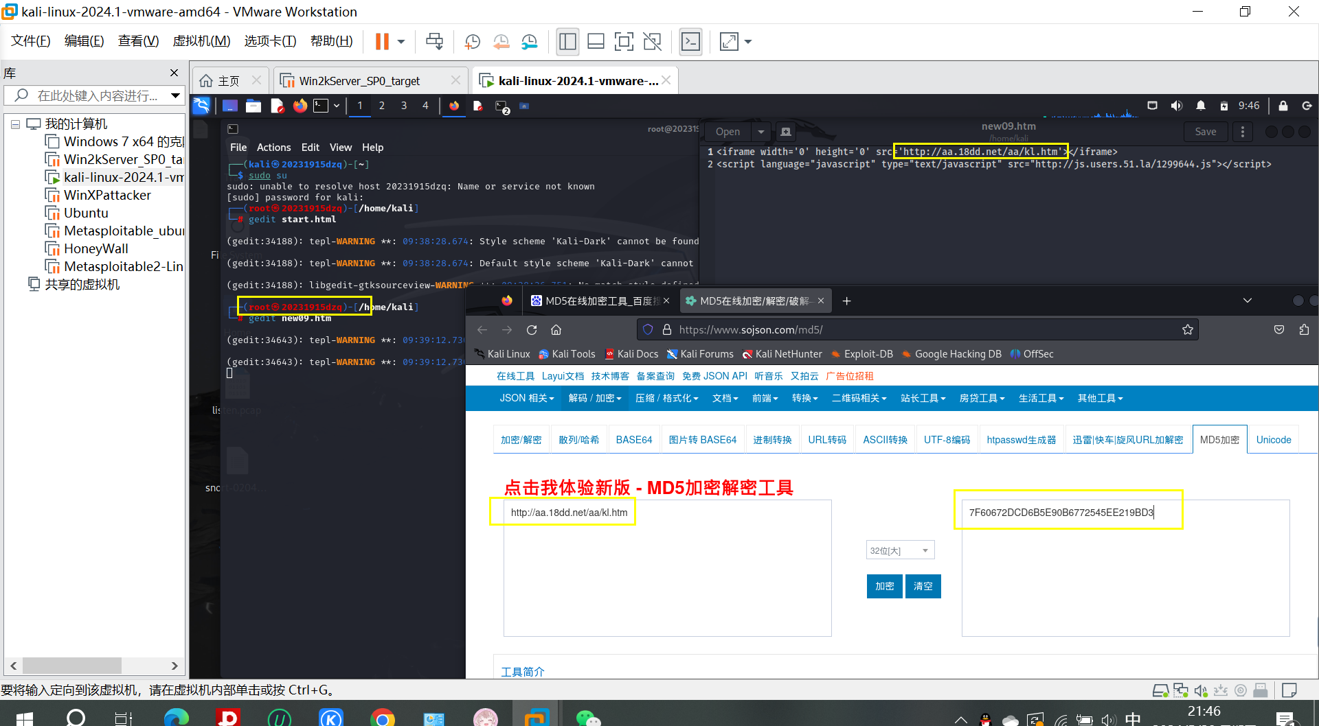Launch the terminal emulator from the Kali panel
1319x726 pixels.
coord(321,106)
